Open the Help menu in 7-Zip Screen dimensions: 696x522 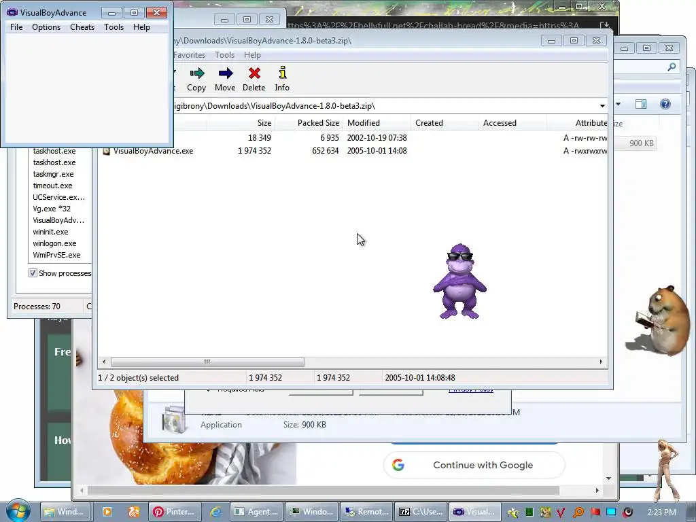pos(252,55)
